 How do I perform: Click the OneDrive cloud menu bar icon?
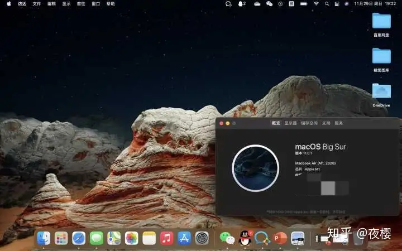coord(257,3)
